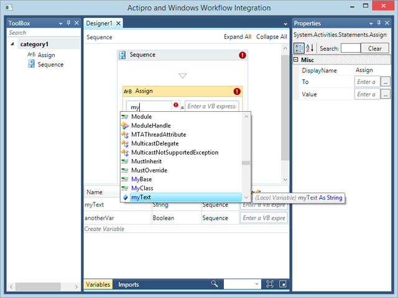Click the Properties Search text box

pos(351,48)
